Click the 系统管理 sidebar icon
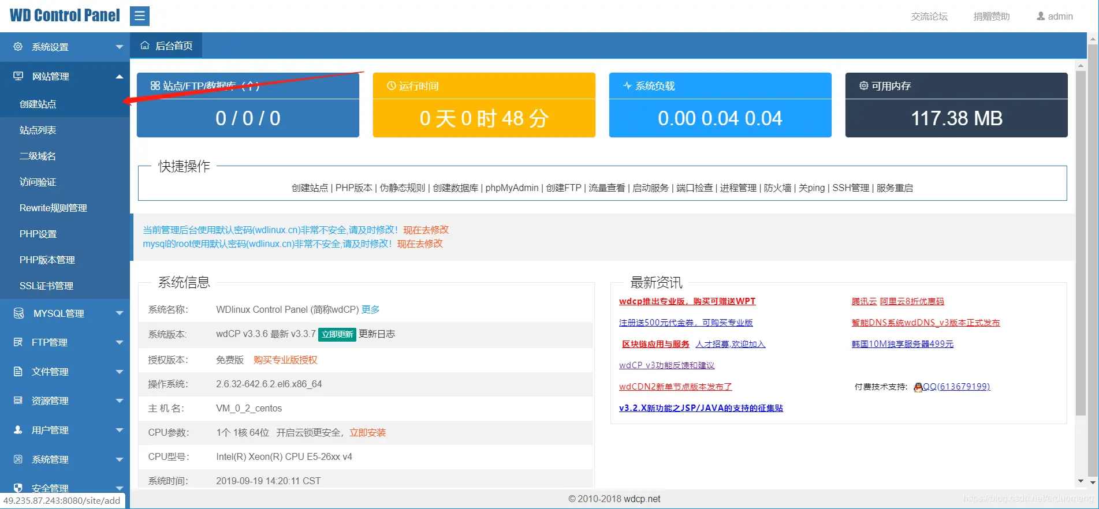 [x=18, y=459]
